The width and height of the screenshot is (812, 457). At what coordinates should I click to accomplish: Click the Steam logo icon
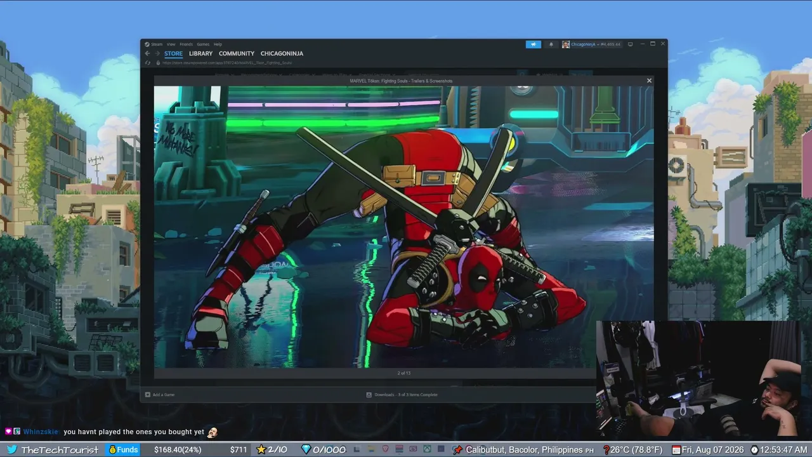147,44
